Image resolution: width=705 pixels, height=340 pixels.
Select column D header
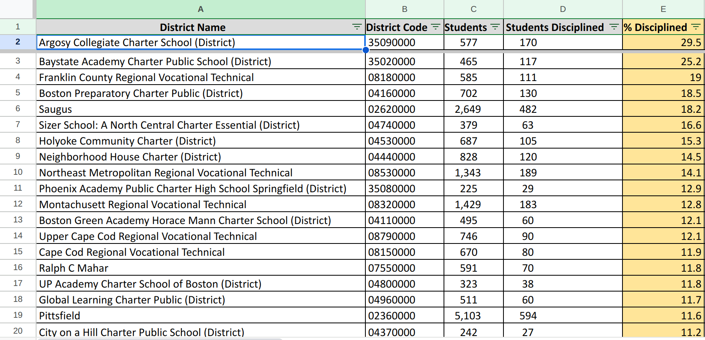click(563, 9)
